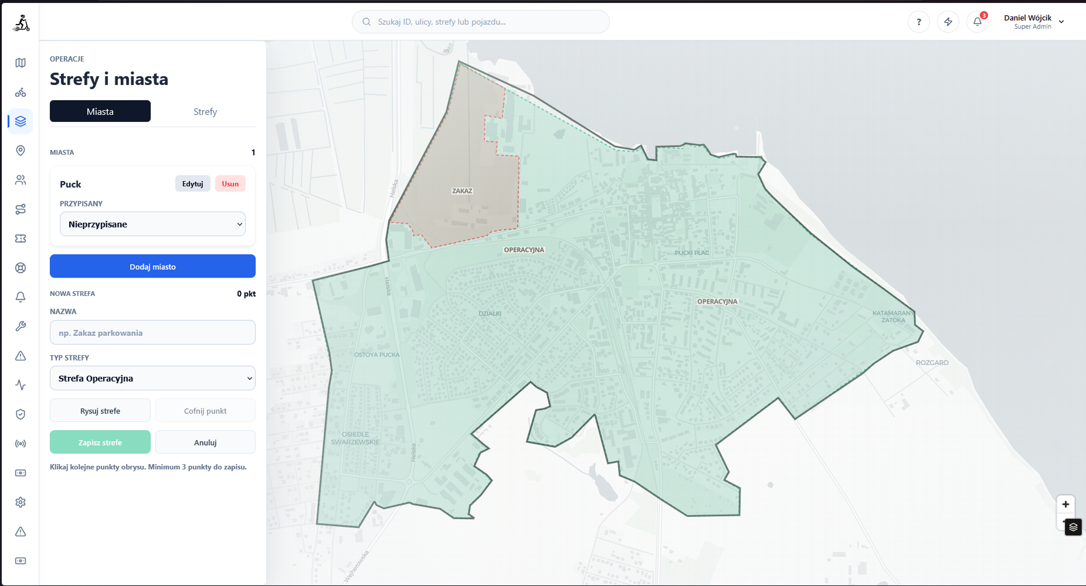This screenshot has height=586, width=1086.
Task: Zoom in on the map
Action: pyautogui.click(x=1065, y=504)
